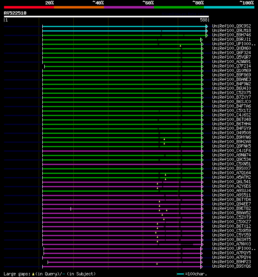This screenshot has height=277, width=258.
Task: Click the white query sequence bar
Action: (x=106, y=17)
